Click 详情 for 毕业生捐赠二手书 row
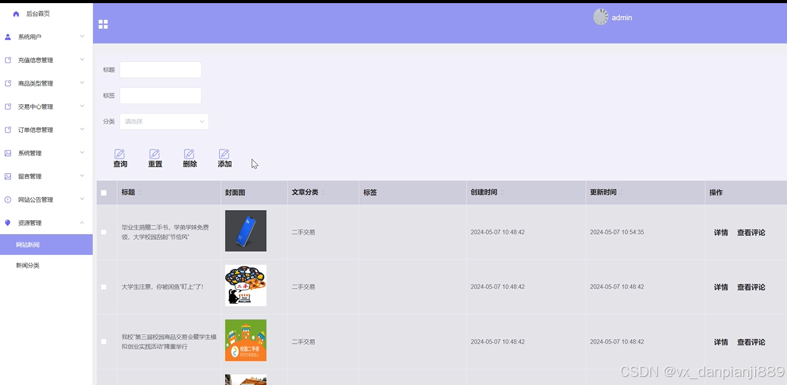Screen dimensions: 787x385 [x=721, y=233]
